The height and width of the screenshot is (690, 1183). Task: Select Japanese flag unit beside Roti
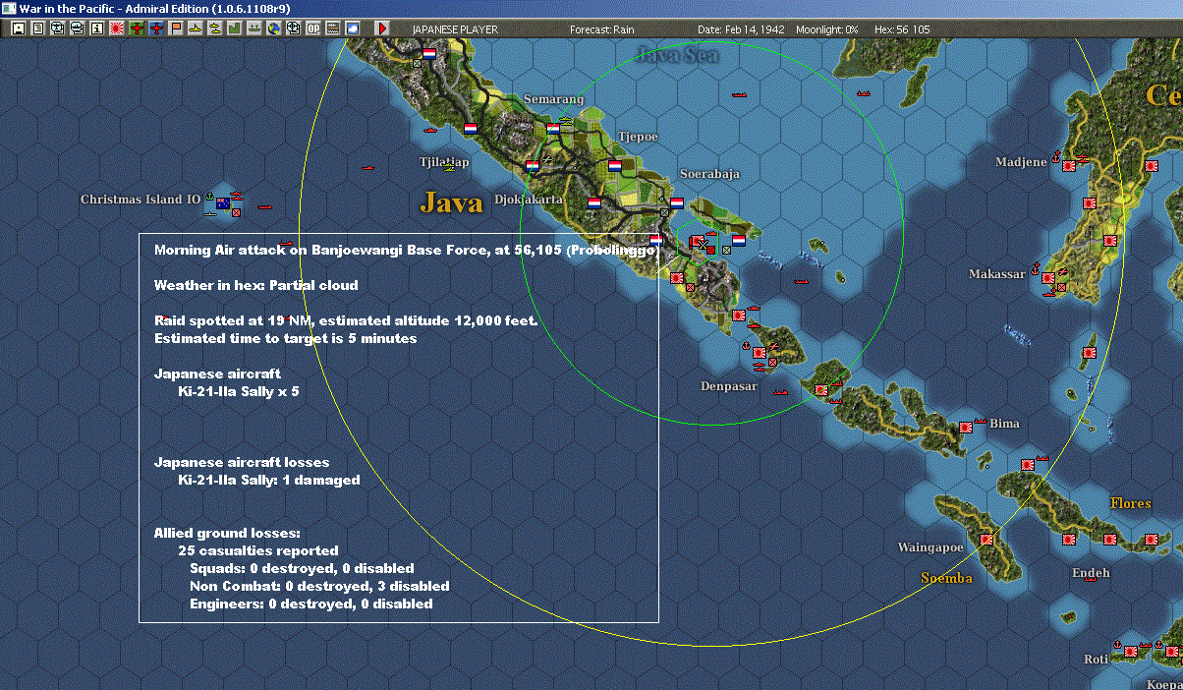(1131, 651)
